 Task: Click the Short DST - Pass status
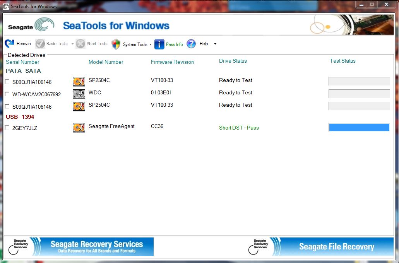point(239,128)
